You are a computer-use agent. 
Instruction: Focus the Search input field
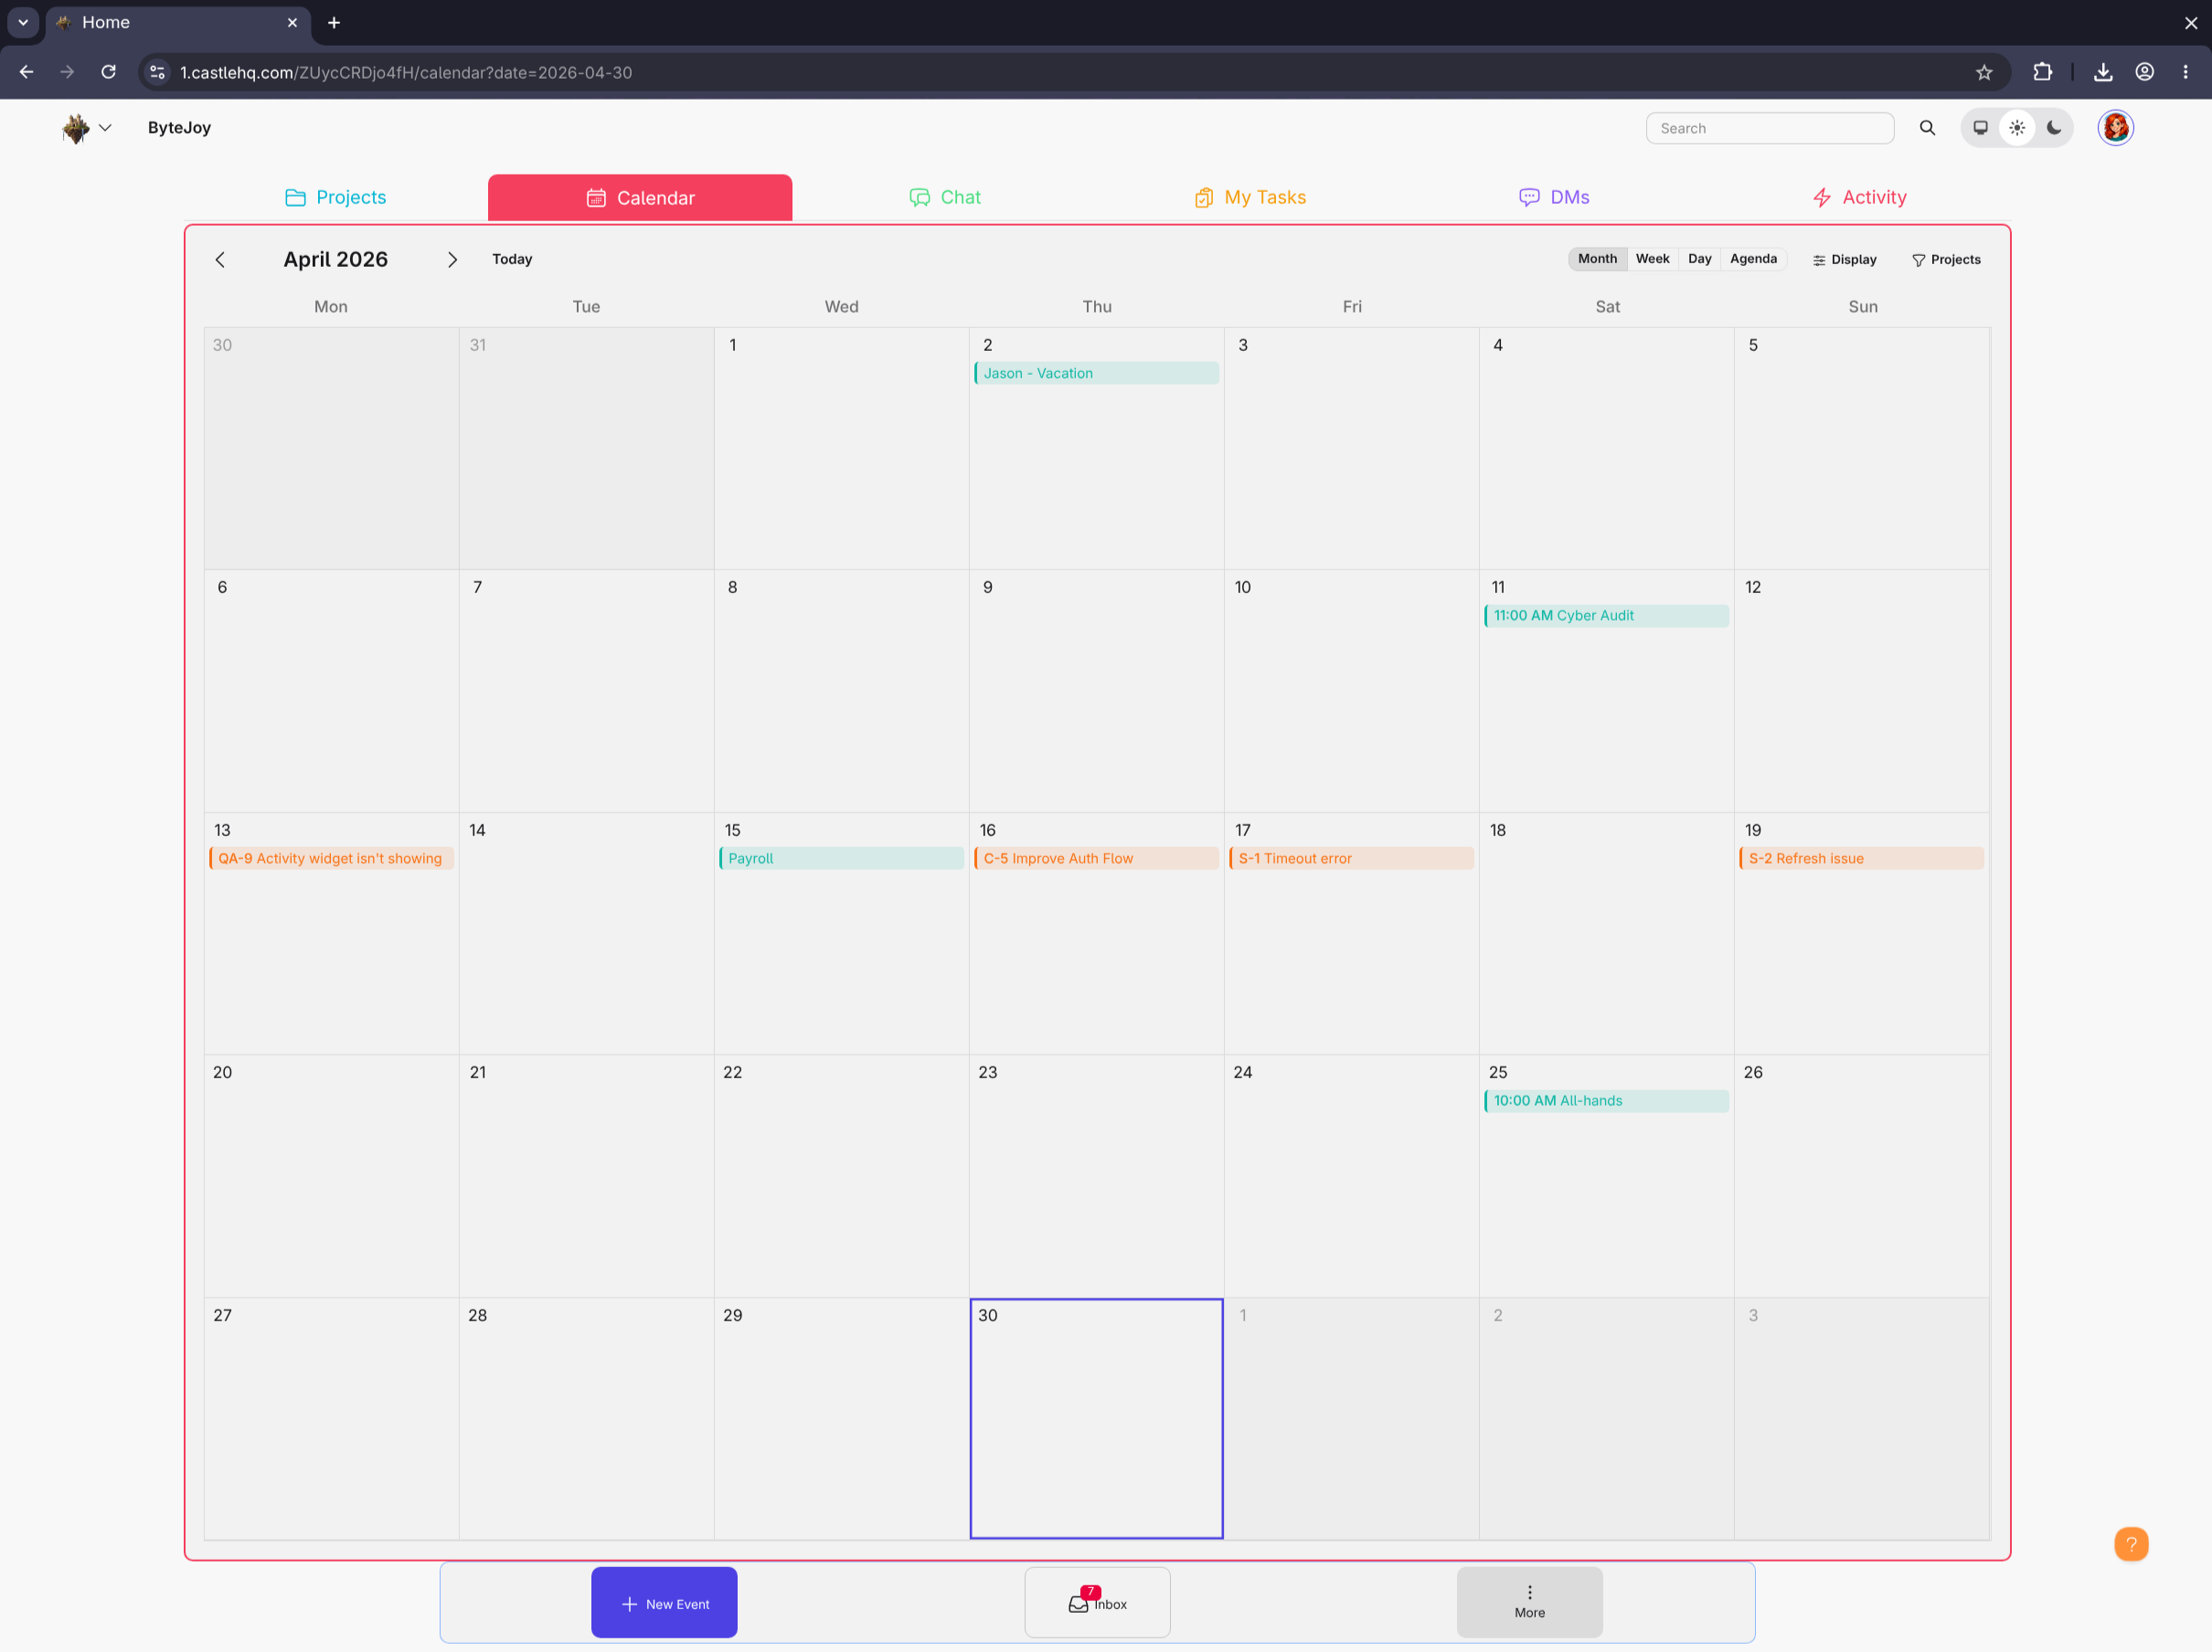click(1769, 128)
